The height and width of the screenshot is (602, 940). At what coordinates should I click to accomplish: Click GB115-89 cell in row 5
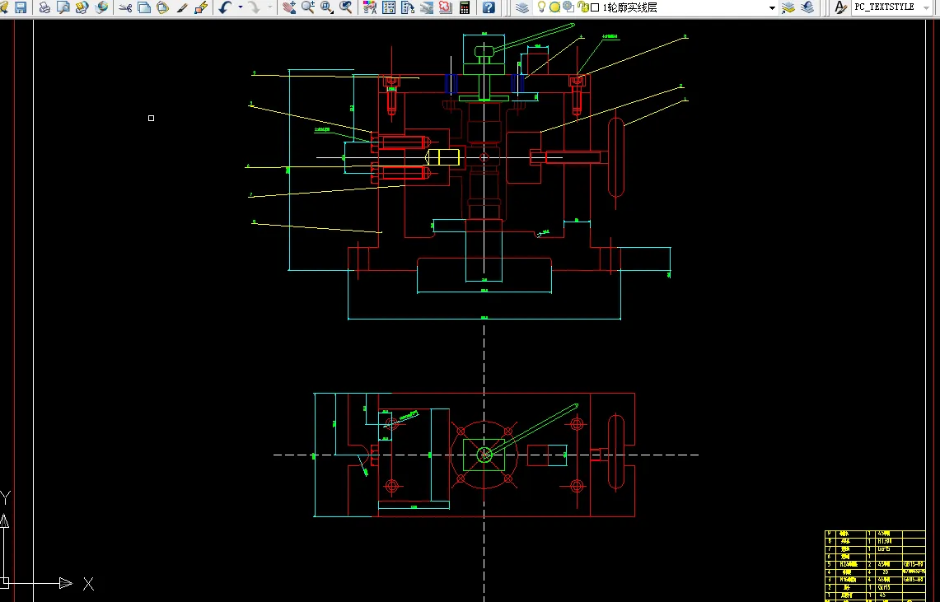point(914,564)
